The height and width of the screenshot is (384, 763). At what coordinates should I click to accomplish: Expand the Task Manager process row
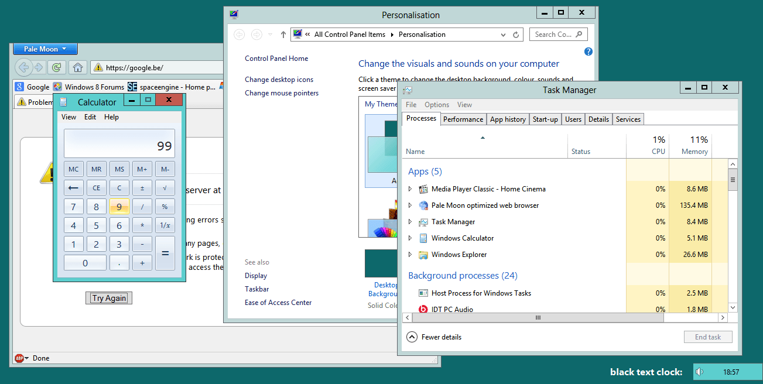410,222
